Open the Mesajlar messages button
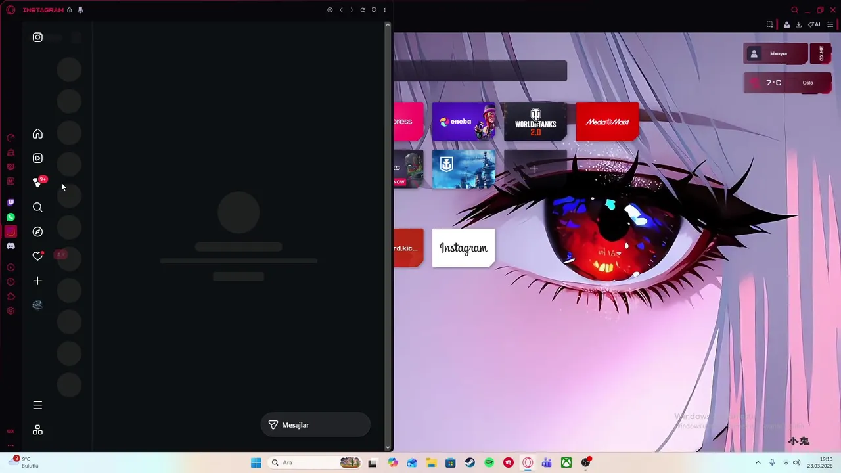This screenshot has height=473, width=841. click(x=315, y=425)
